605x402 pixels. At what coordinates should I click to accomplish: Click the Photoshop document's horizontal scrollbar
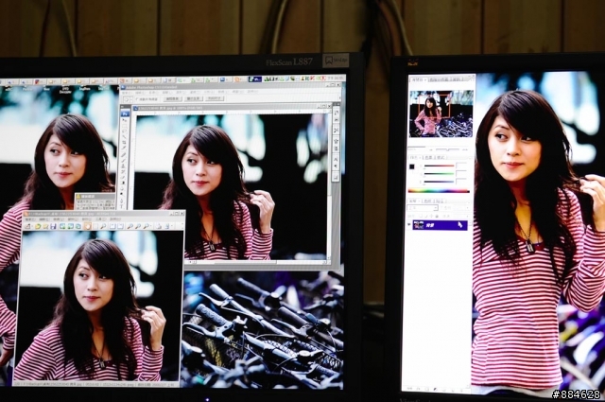(x=256, y=262)
